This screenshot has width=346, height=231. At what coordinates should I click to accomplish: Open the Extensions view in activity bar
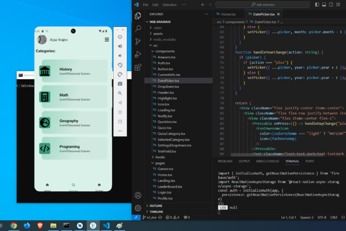point(138,67)
